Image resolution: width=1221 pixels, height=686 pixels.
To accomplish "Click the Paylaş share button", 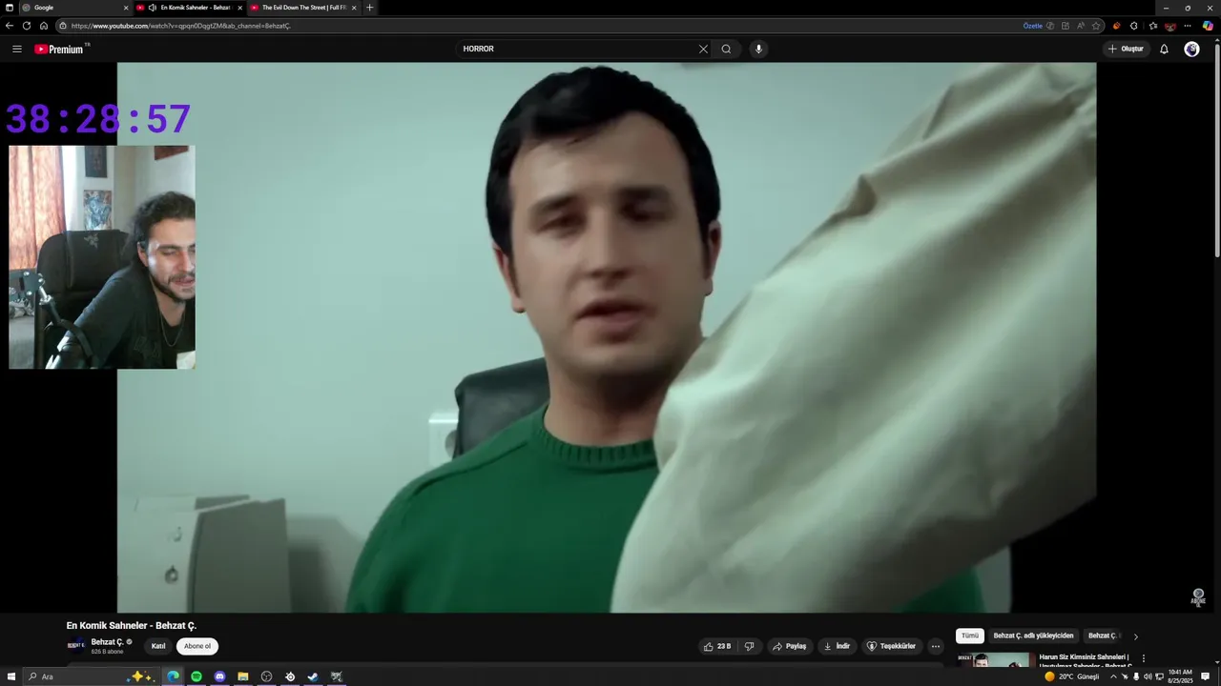I will click(x=790, y=646).
